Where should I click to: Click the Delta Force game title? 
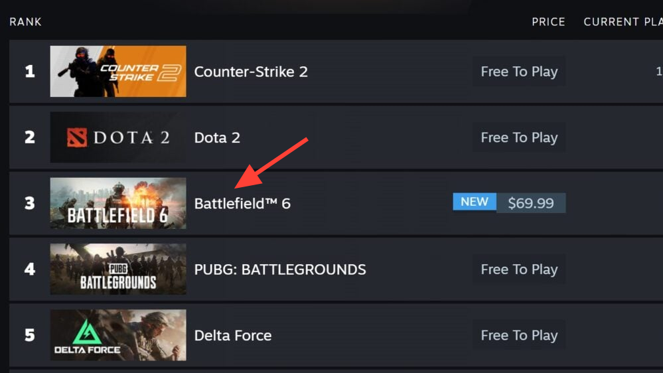tap(233, 335)
